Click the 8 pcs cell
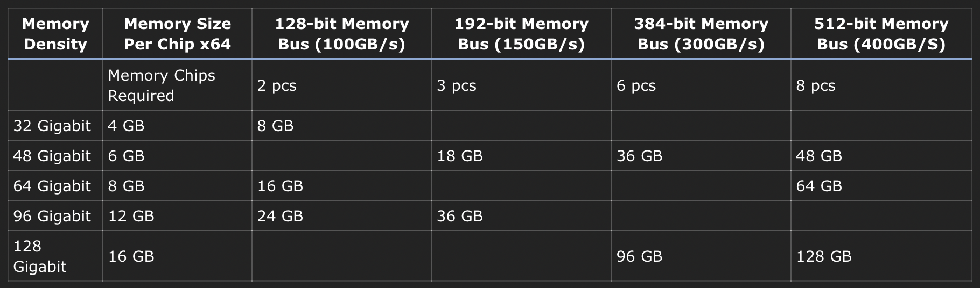Screen dimensions: 980x288 click(816, 85)
